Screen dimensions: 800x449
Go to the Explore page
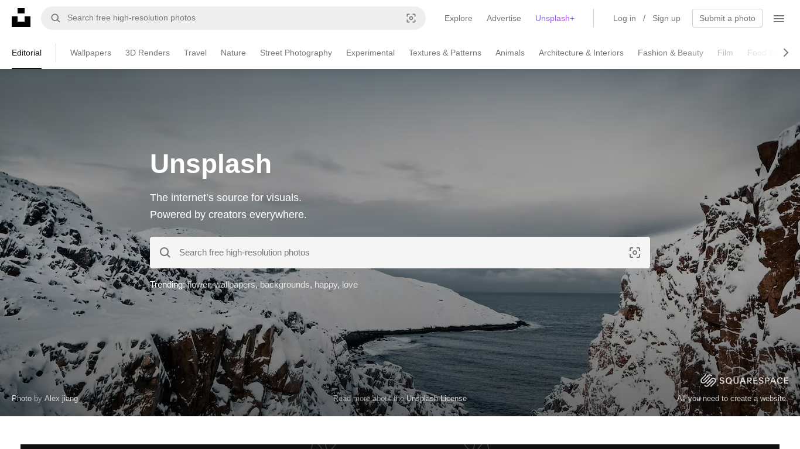click(459, 18)
